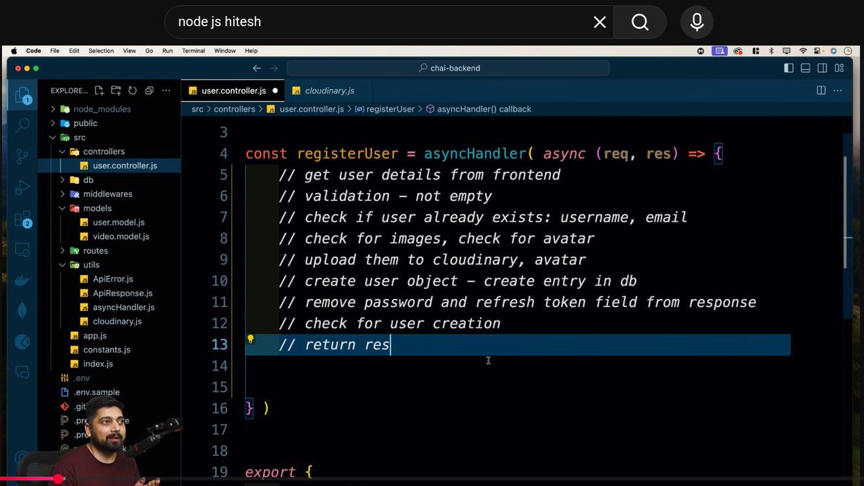Open the Terminal menu
The height and width of the screenshot is (486, 864).
(x=193, y=51)
